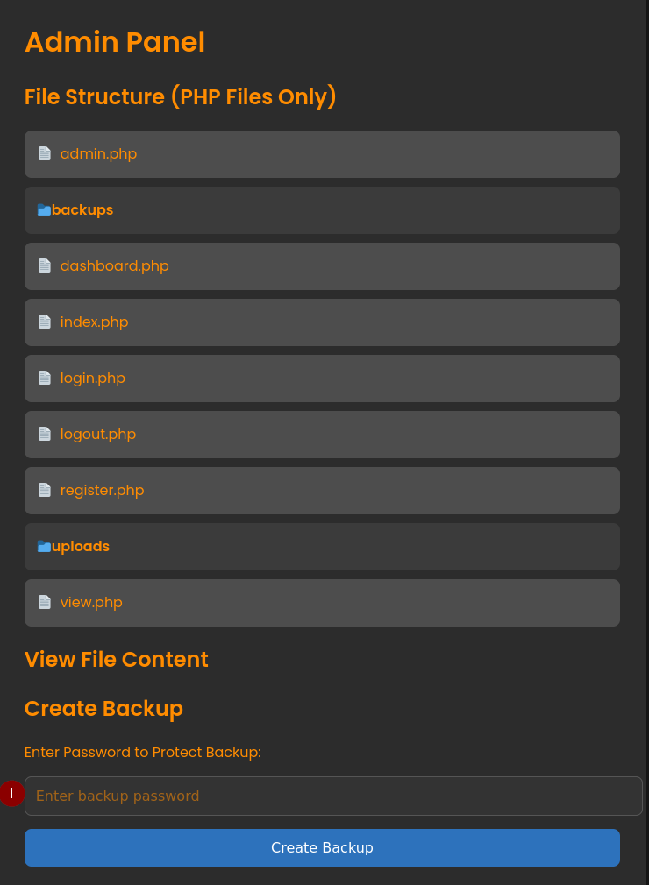Expand the backups folder
Screen dimensions: 649x885
pyautogui.click(x=82, y=210)
